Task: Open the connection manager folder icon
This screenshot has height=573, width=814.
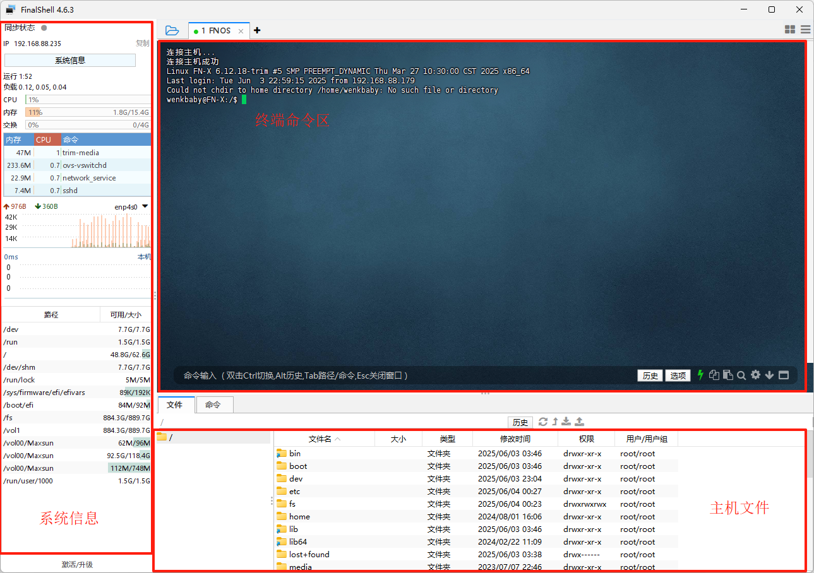Action: click(172, 30)
